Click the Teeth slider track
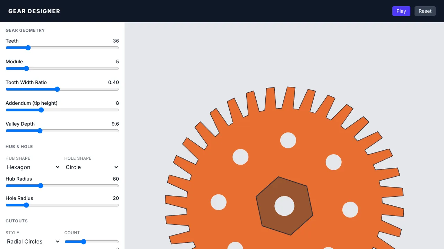The image size is (444, 249). (62, 48)
